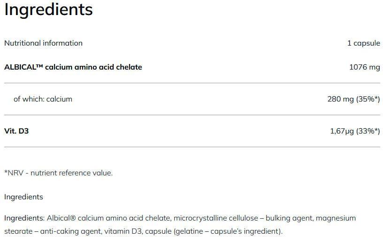Click magnesium word ending first paragraph line
The image size is (383, 237).
(336, 218)
